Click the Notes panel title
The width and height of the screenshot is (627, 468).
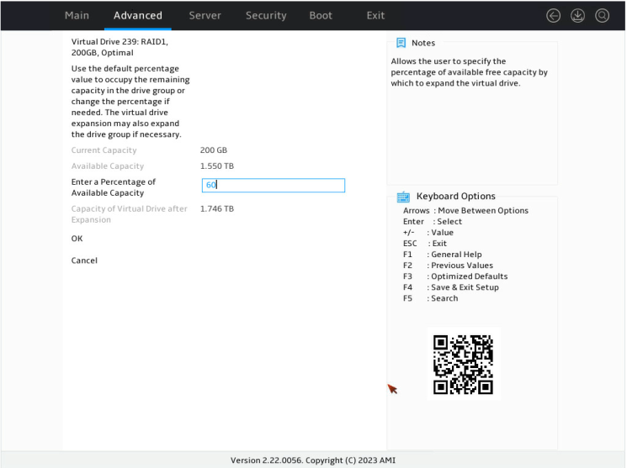pyautogui.click(x=423, y=43)
